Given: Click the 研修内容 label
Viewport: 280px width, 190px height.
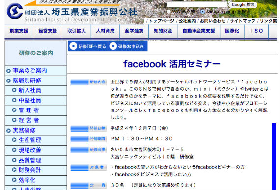Looking at the screenshot, I should [x=88, y=82].
